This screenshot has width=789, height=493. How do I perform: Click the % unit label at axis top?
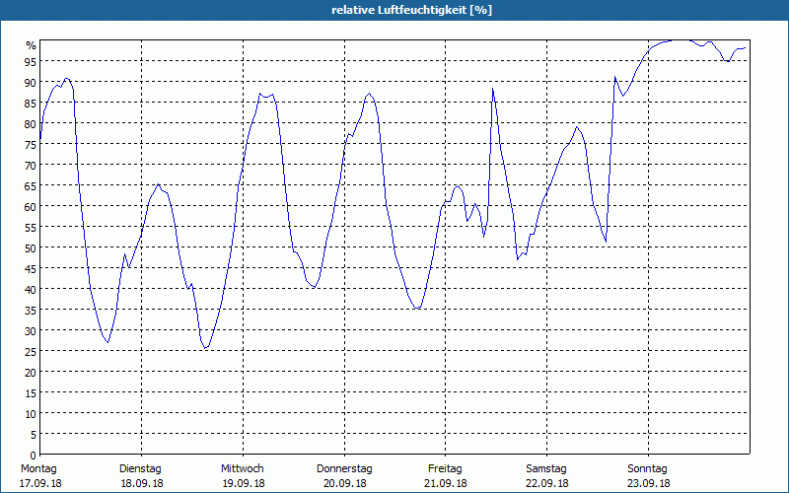(x=32, y=45)
